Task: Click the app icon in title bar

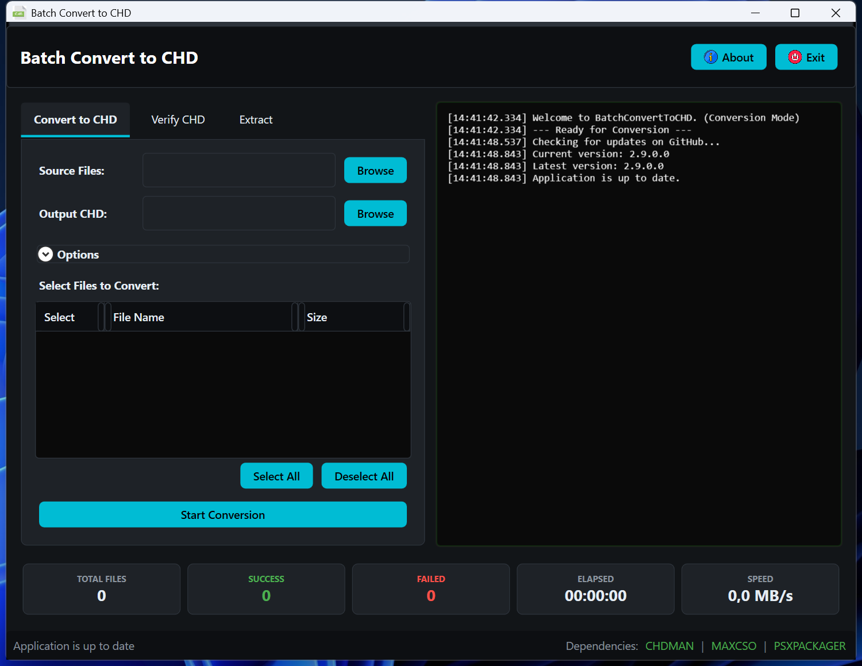Action: (x=19, y=13)
